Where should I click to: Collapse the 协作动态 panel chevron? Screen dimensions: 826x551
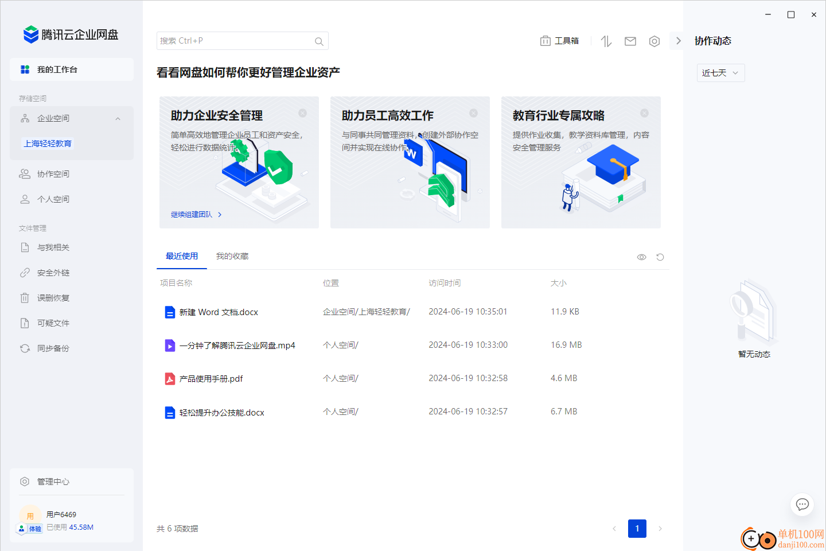coord(679,41)
